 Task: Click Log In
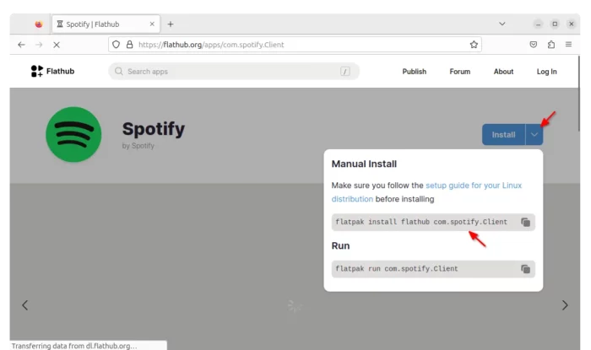click(546, 72)
